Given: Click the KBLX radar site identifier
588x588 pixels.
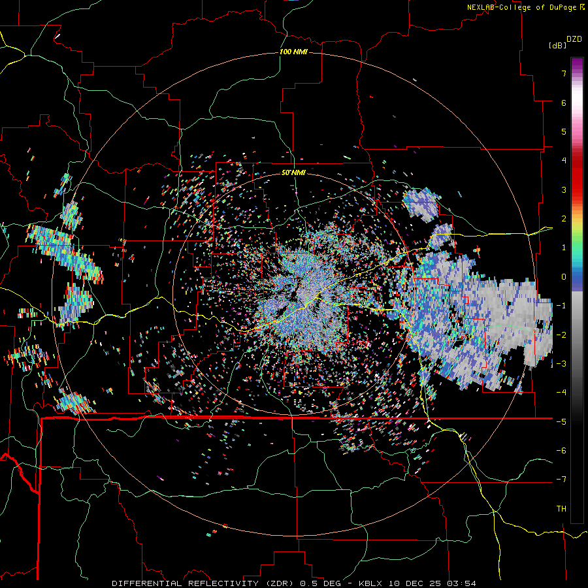Looking at the screenshot, I should tap(371, 583).
